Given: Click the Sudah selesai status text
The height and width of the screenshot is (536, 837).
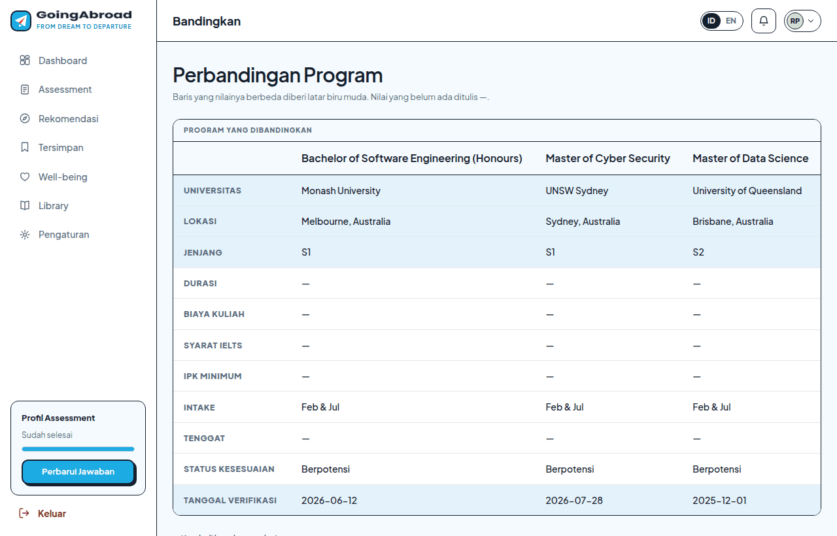Looking at the screenshot, I should [x=47, y=435].
